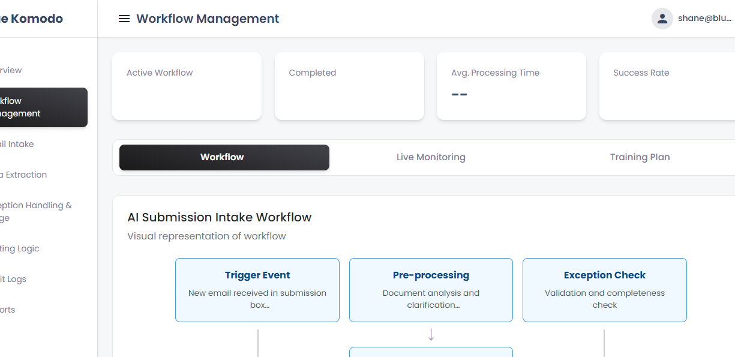Select the Trigger Event workflow node

257,290
